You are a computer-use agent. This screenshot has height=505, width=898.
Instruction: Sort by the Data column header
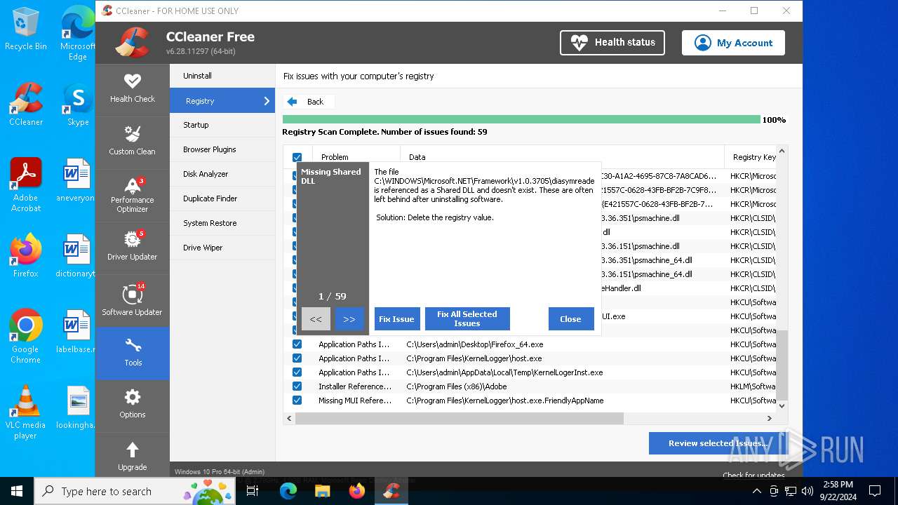(562, 157)
